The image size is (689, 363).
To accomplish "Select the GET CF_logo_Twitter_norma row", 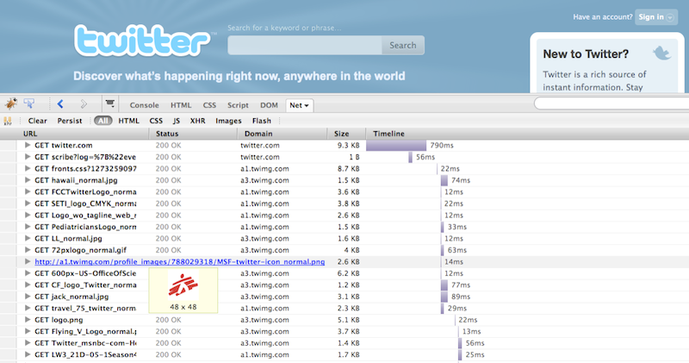I will [x=344, y=285].
